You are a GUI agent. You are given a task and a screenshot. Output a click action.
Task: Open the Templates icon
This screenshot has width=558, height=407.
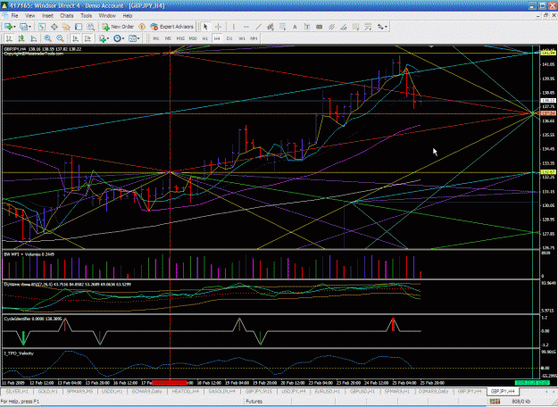coord(132,38)
